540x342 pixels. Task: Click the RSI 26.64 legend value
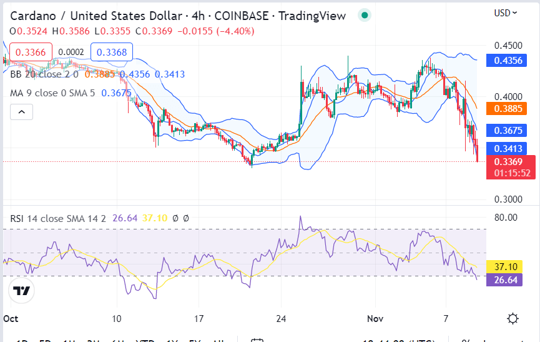125,218
